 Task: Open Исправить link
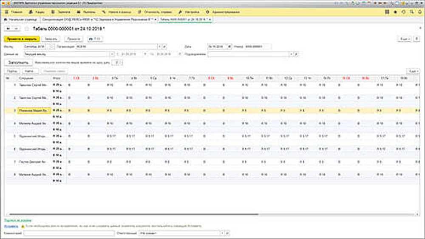[11, 226]
